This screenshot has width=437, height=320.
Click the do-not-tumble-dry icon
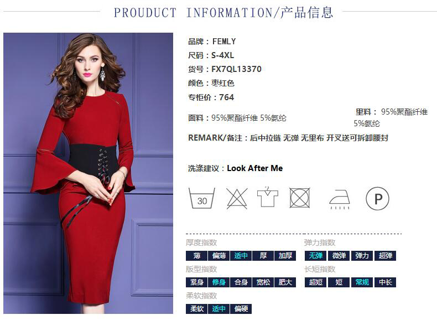(x=300, y=198)
